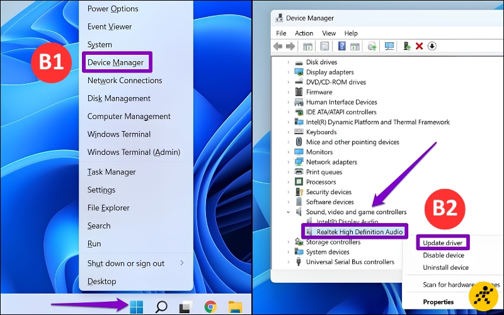The width and height of the screenshot is (504, 315).
Task: Open the Action menu in Device Manager
Action: (x=304, y=33)
